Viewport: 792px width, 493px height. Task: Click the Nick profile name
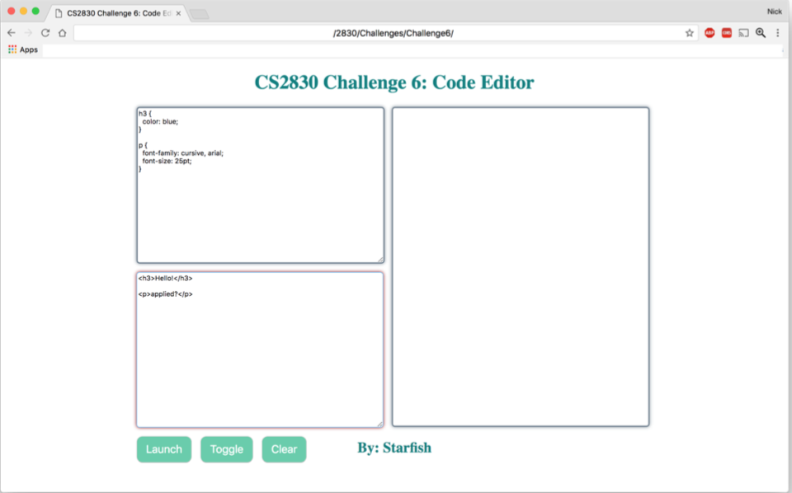[x=775, y=11]
